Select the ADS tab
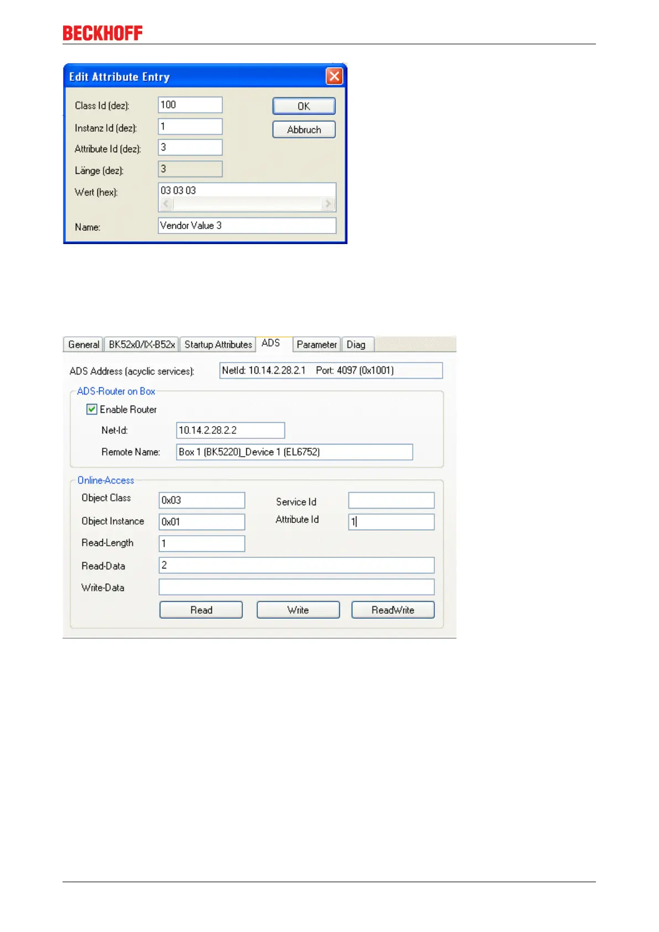Viewport: 659px width, 932px height. tap(273, 343)
